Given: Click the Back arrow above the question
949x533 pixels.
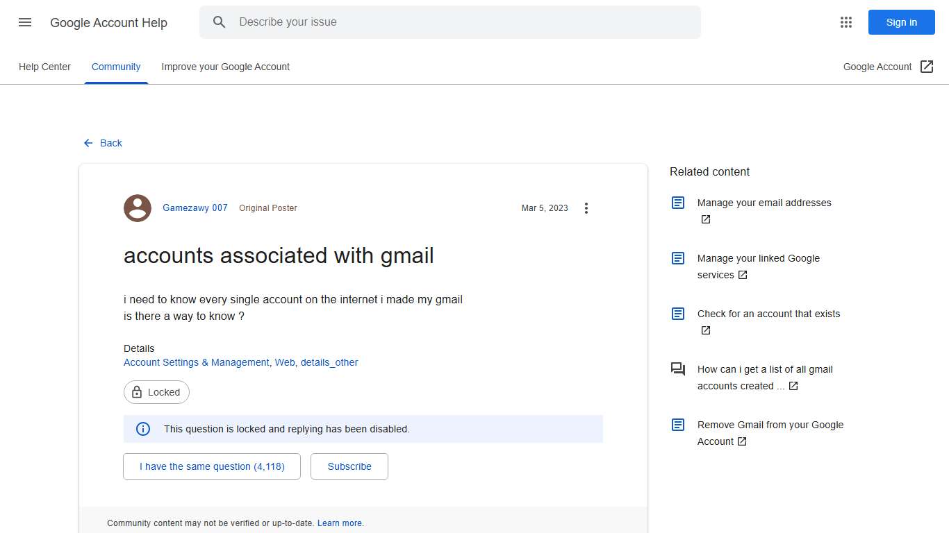Looking at the screenshot, I should click(87, 143).
